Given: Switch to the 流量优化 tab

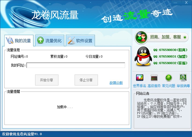Looking at the screenshot, I should 50,41.
